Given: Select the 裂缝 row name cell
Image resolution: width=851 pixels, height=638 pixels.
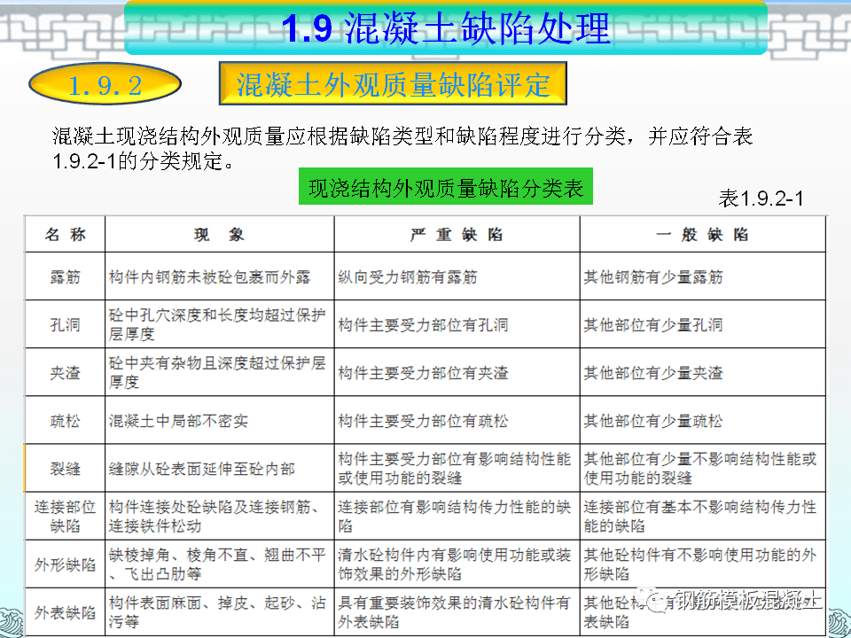Looking at the screenshot, I should pyautogui.click(x=66, y=469).
